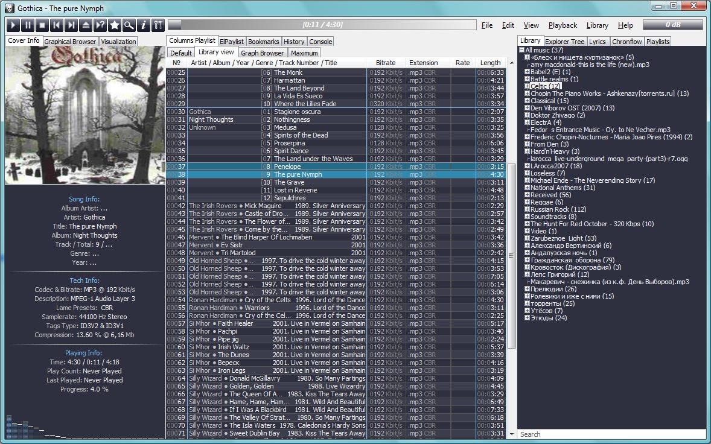Skip to the next track
The image size is (711, 444).
click(x=71, y=25)
